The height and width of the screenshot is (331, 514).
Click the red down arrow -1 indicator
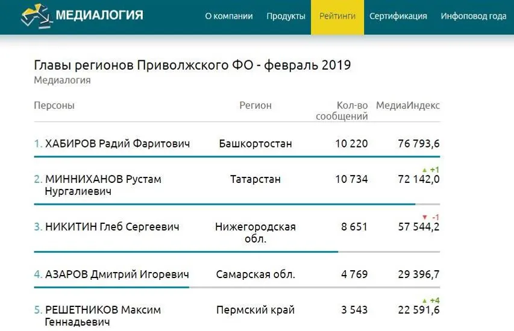(430, 217)
